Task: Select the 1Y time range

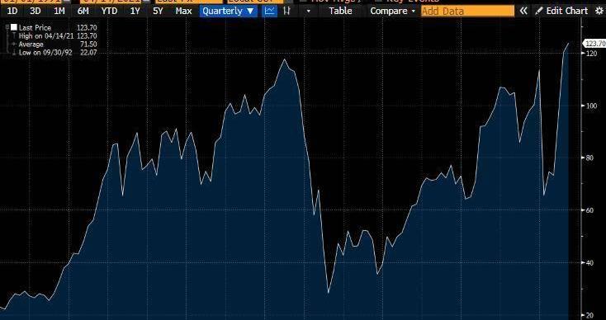Action: 135,11
